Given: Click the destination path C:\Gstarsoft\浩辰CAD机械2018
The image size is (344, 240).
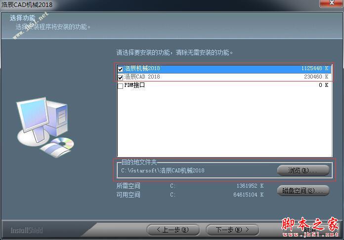Looking at the screenshot, I should point(163,170).
